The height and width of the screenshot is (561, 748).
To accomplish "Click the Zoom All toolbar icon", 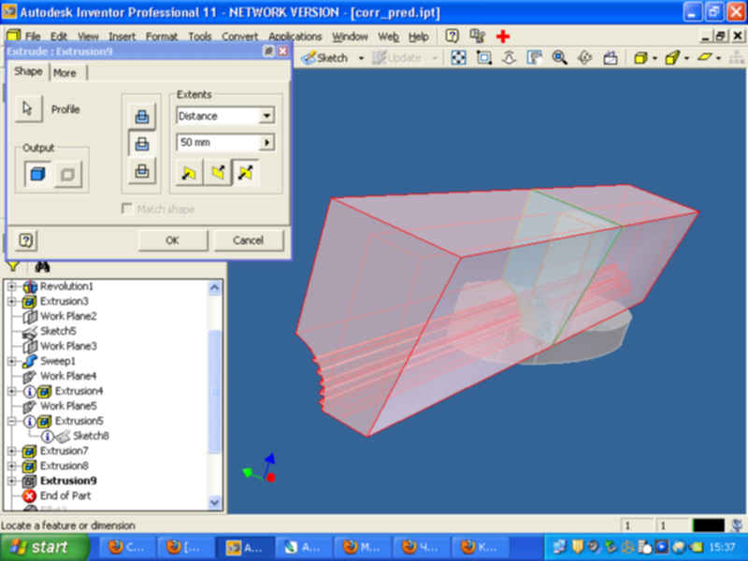I will 459,58.
